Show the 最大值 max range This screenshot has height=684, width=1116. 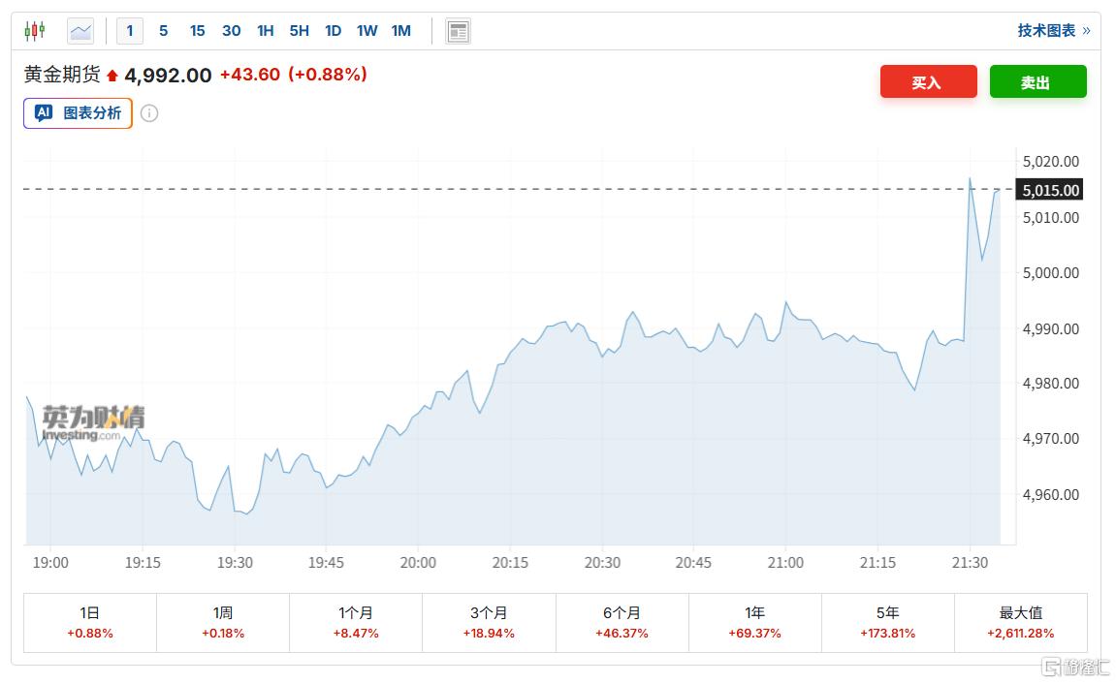1020,622
